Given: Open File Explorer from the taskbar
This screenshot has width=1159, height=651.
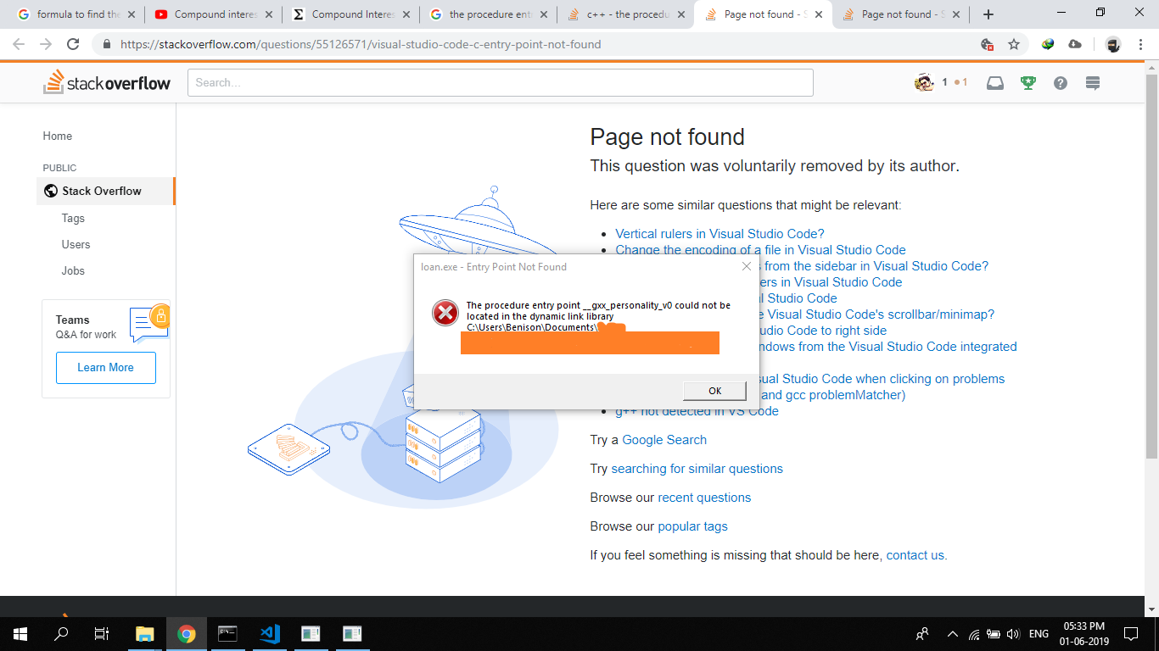Looking at the screenshot, I should pyautogui.click(x=144, y=633).
